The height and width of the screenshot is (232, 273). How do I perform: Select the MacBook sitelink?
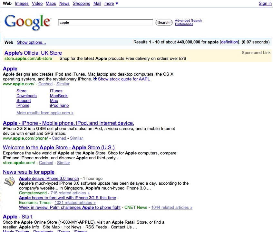click(x=59, y=96)
